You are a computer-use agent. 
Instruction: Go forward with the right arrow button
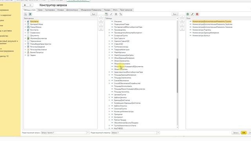point(30,5)
